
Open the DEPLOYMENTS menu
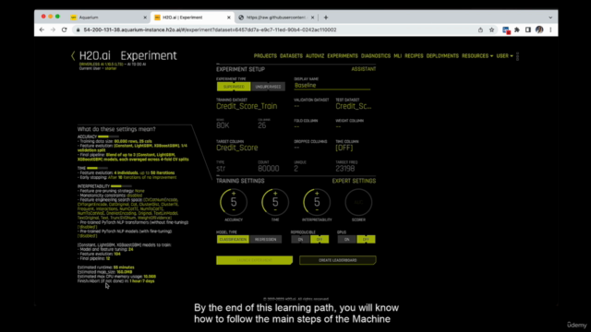click(x=442, y=55)
